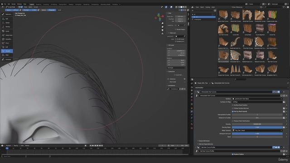Viewport: 290px width, 163px height.
Task: Open the Curves menu in viewport header
Action: click(x=36, y=7)
